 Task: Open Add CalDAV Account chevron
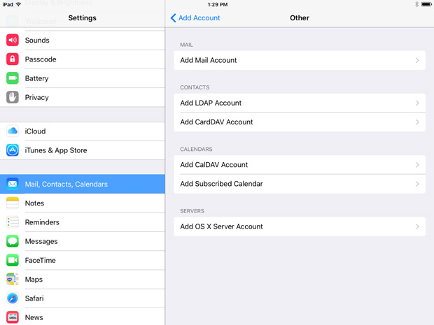[x=417, y=165]
